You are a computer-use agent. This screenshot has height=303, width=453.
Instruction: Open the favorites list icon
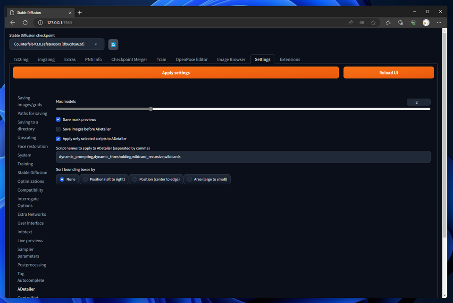point(388,23)
